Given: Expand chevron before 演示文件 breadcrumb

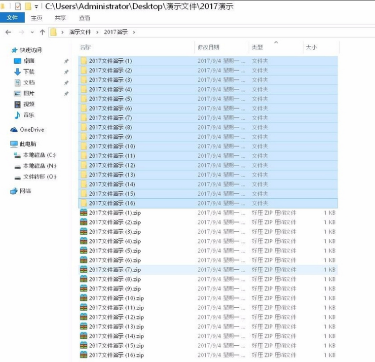Looking at the screenshot, I should pyautogui.click(x=63, y=32).
